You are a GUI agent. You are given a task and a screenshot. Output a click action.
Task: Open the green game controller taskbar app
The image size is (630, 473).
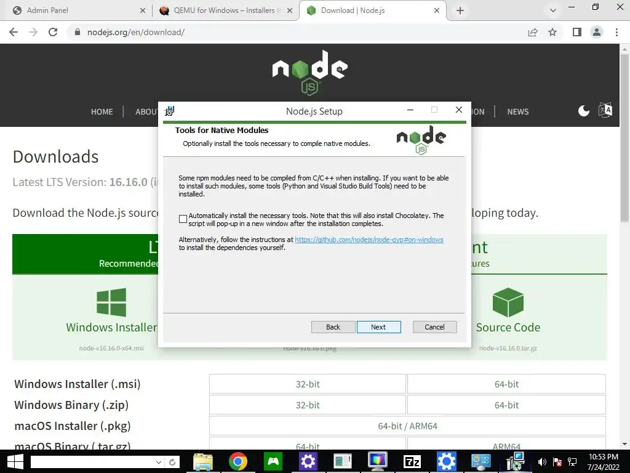coord(273,462)
